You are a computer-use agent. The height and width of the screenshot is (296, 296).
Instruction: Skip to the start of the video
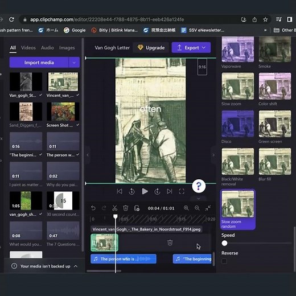tap(120, 191)
